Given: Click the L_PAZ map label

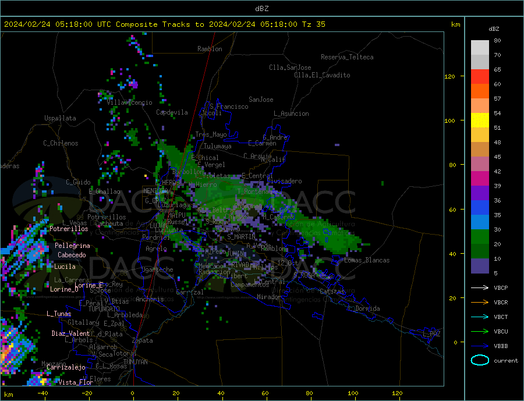Looking at the screenshot, I should (431, 334).
